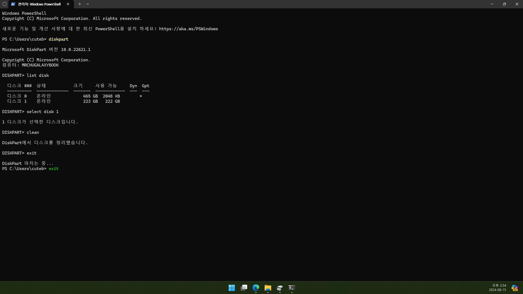Minimize the terminal window
Viewport: 523px width, 294px height.
(x=492, y=4)
